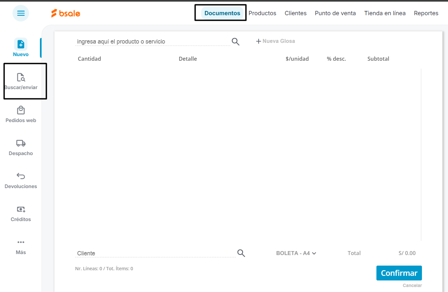Viewport: 448px width, 292px height.
Task: Click the Confirmar button
Action: click(x=399, y=273)
